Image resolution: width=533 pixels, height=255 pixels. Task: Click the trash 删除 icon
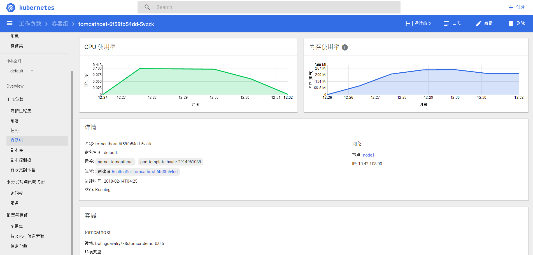coord(511,24)
